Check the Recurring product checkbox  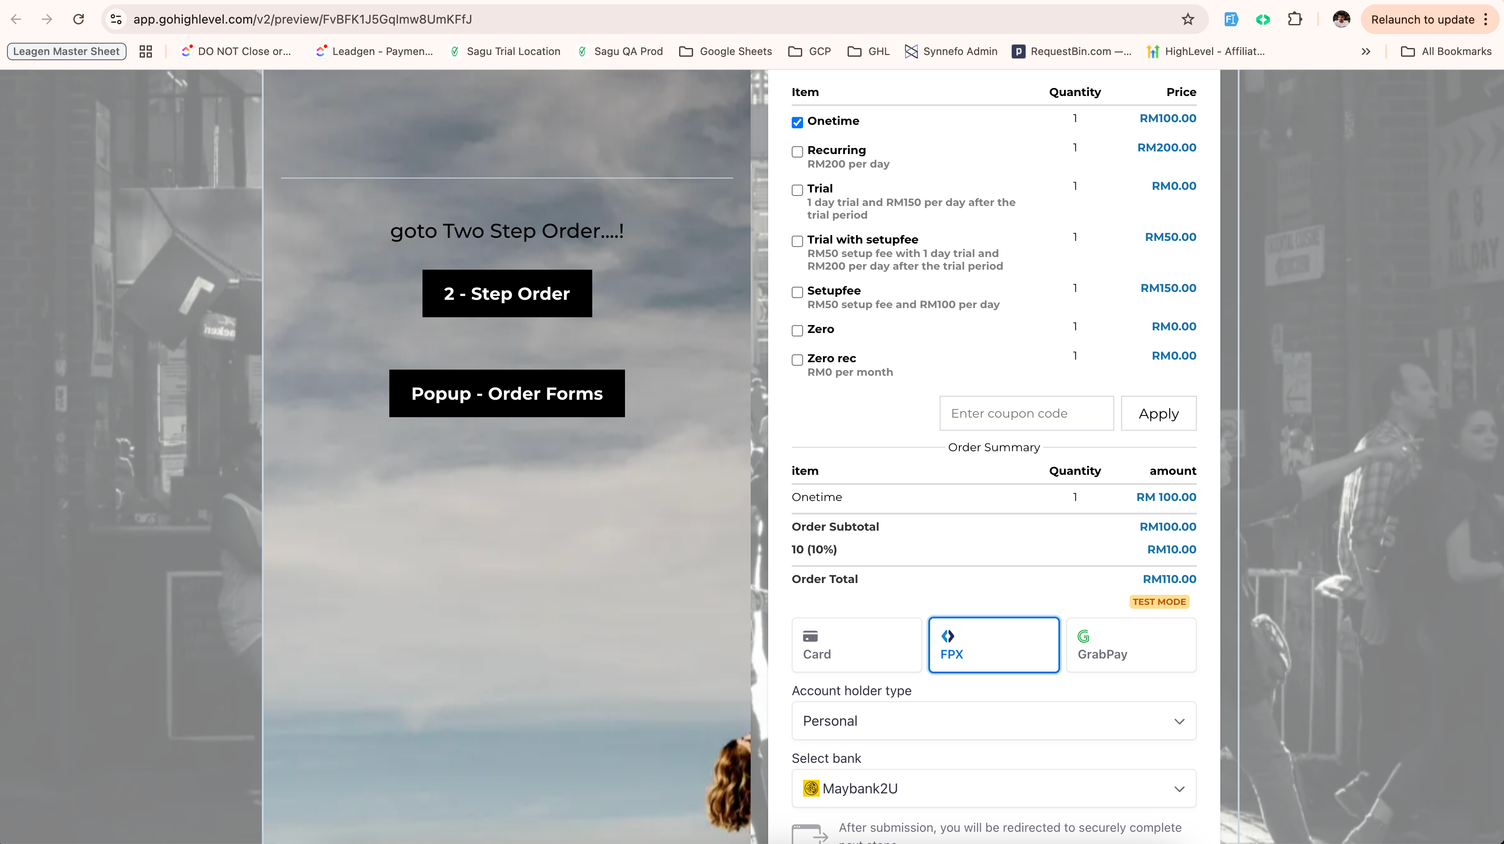[797, 152]
